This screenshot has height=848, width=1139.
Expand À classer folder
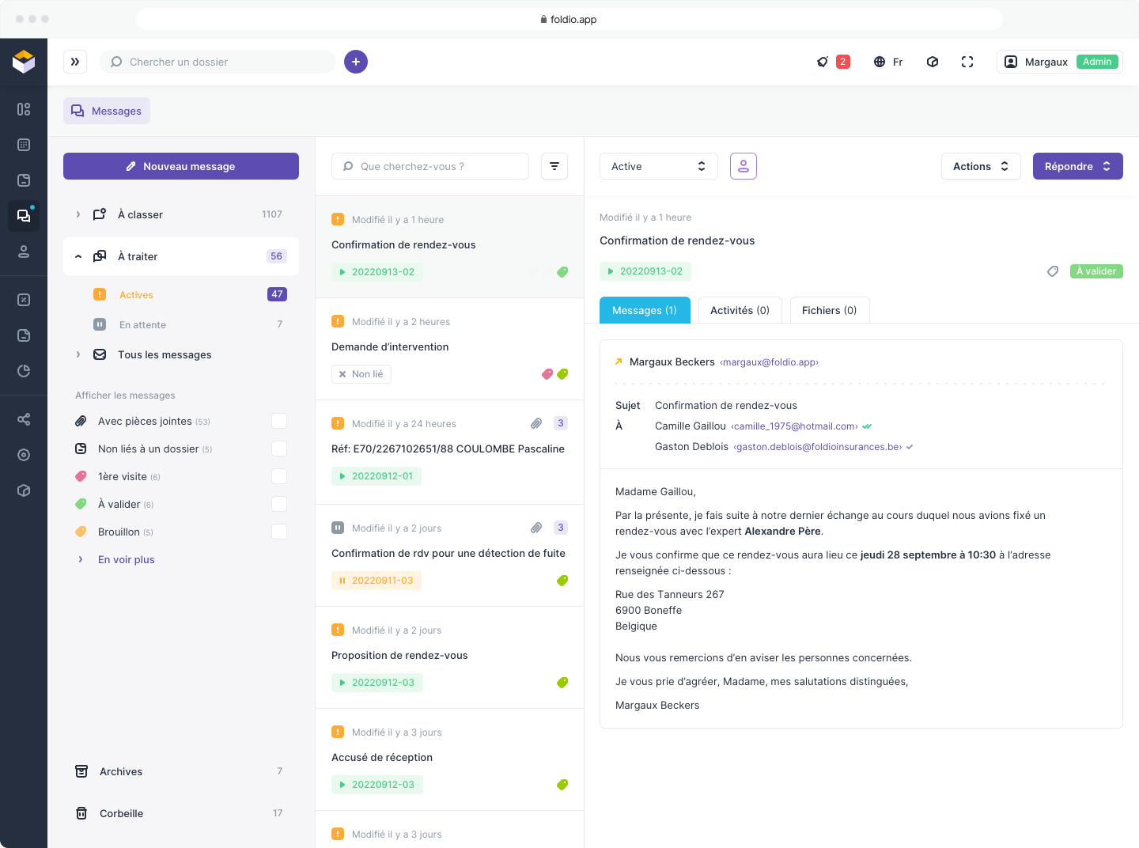pyautogui.click(x=78, y=214)
